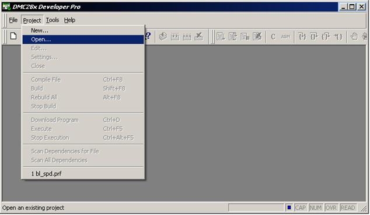Click the Run to Cursor braces icon
Viewport: 370px width, 215px height.
(x=338, y=37)
